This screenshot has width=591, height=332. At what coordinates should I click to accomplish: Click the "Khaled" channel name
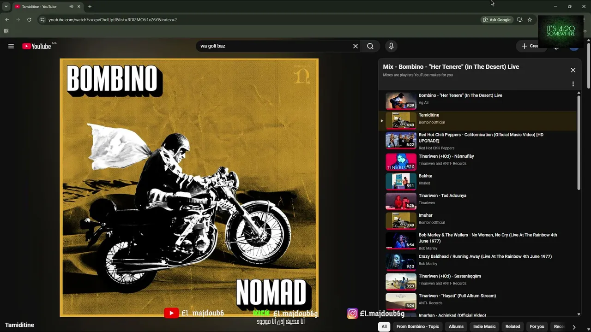click(x=424, y=183)
